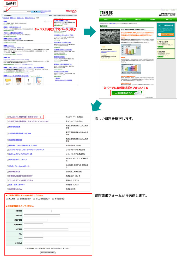The height and width of the screenshot is (256, 177).
Task: Check the 簡易輝度測定器 checkbox
Action: pyautogui.click(x=8, y=172)
